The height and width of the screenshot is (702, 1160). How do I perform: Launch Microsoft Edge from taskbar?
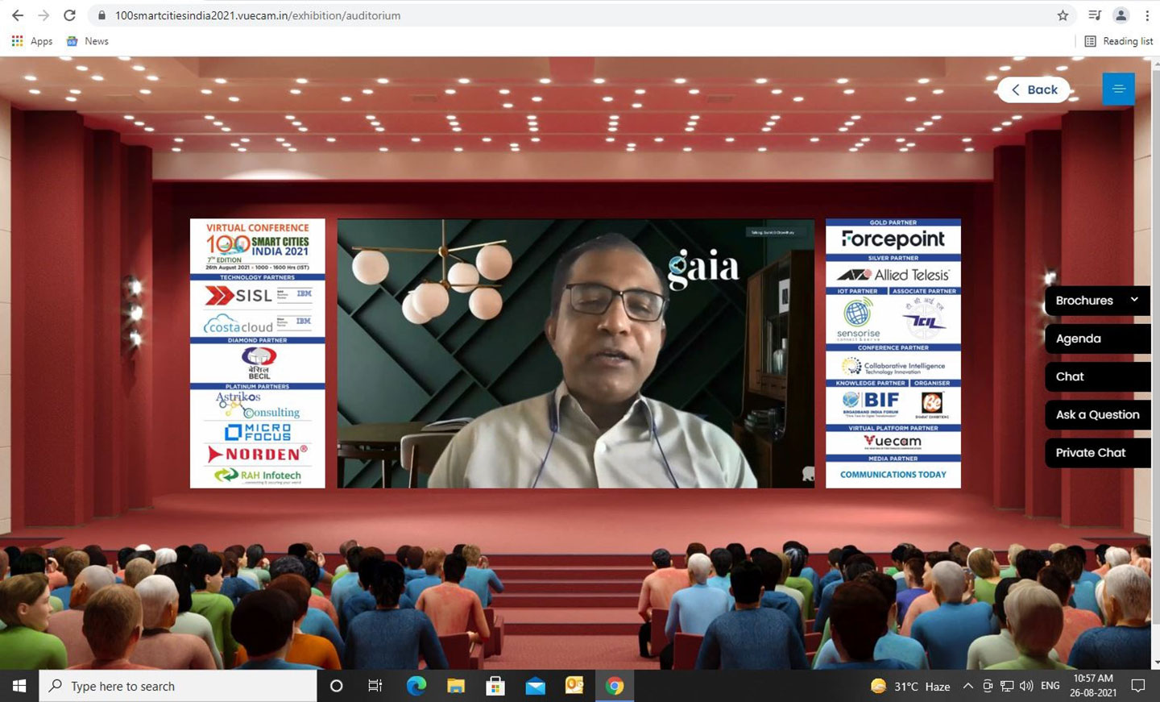point(416,686)
